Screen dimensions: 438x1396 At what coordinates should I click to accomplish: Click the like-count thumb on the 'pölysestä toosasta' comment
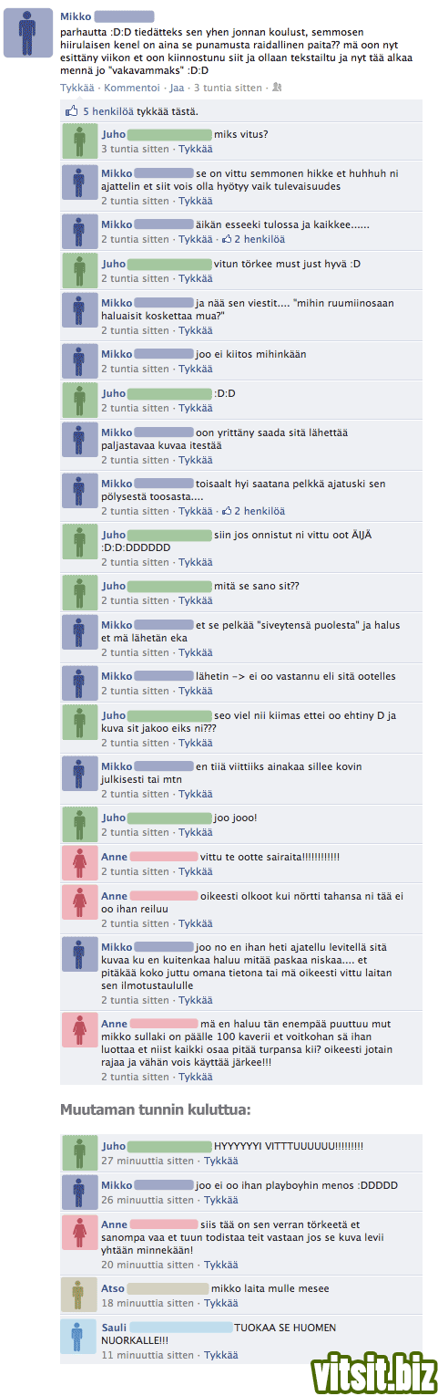[228, 511]
